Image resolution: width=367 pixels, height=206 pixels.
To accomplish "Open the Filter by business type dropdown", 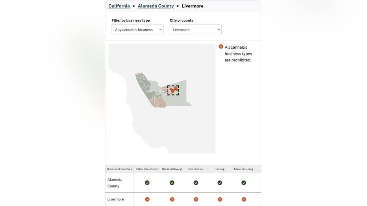I will coord(137,29).
